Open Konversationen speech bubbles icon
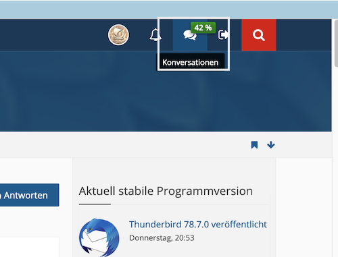This screenshot has height=257, width=338. click(190, 35)
